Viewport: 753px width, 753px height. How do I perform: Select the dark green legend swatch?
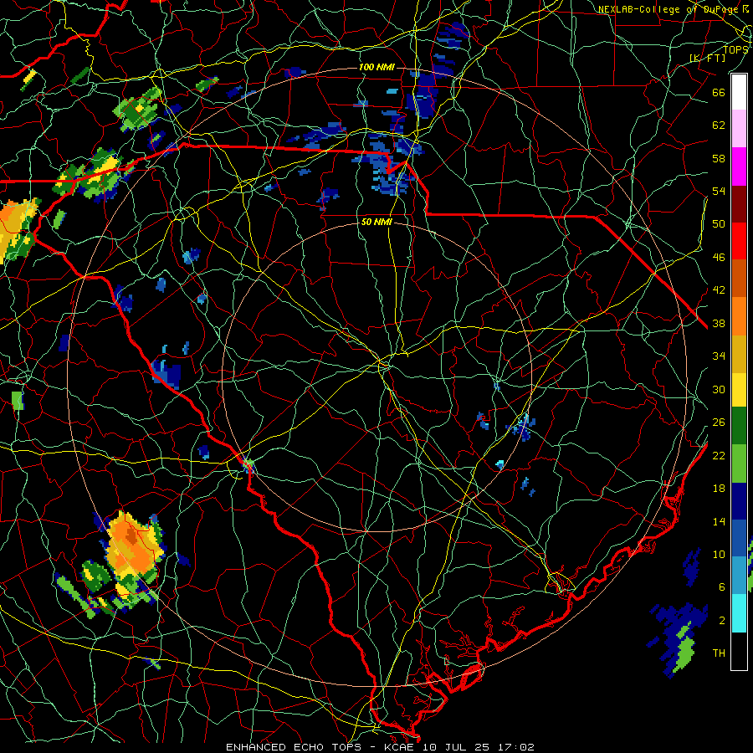[x=739, y=426]
